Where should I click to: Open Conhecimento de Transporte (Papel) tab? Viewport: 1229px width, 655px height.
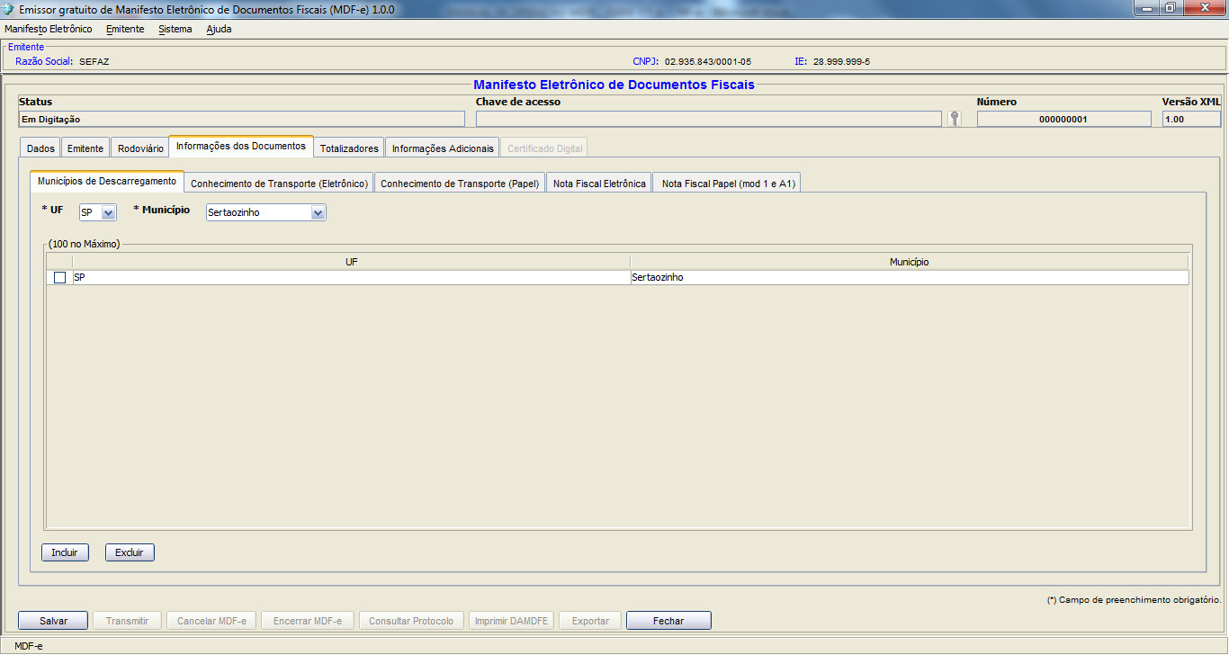tap(460, 184)
